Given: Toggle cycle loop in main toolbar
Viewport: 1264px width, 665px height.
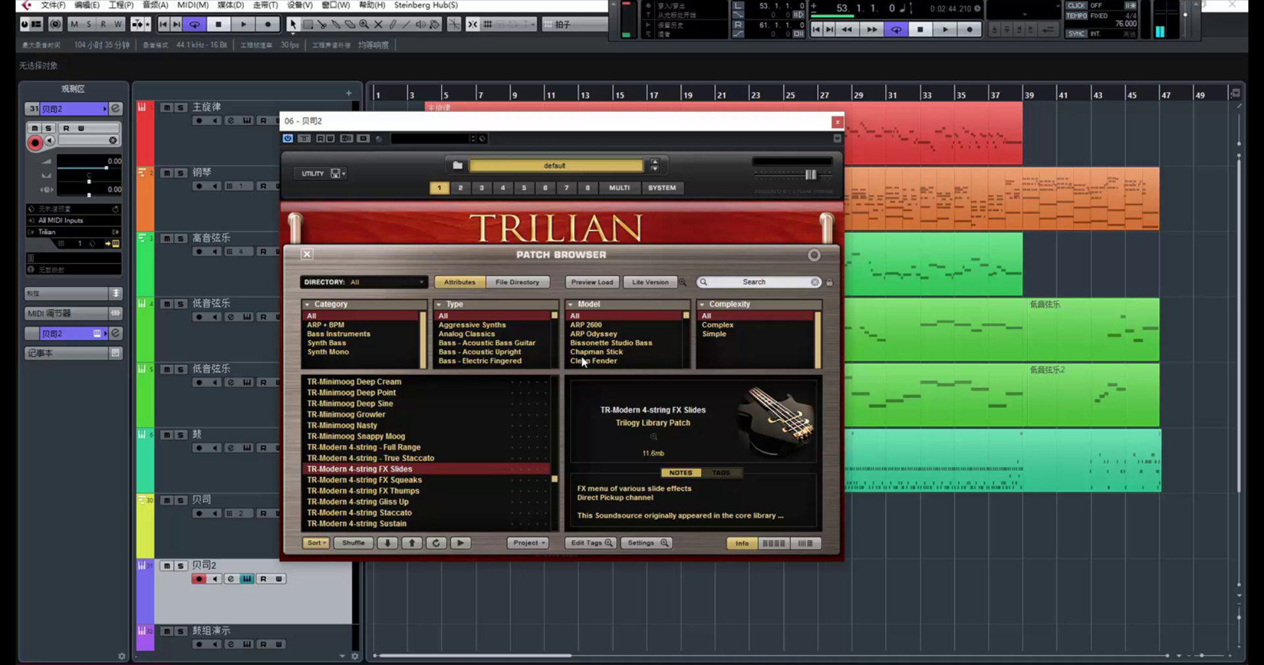Looking at the screenshot, I should (x=195, y=24).
